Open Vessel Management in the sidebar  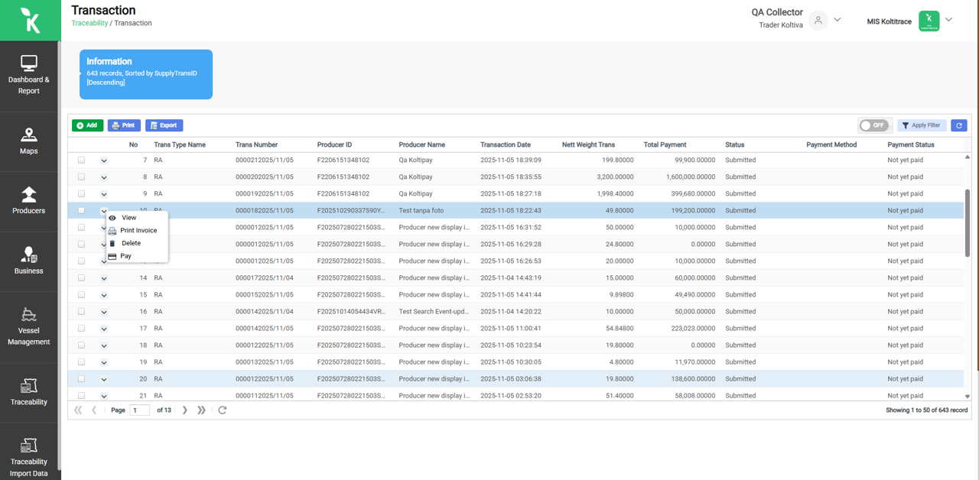[29, 327]
